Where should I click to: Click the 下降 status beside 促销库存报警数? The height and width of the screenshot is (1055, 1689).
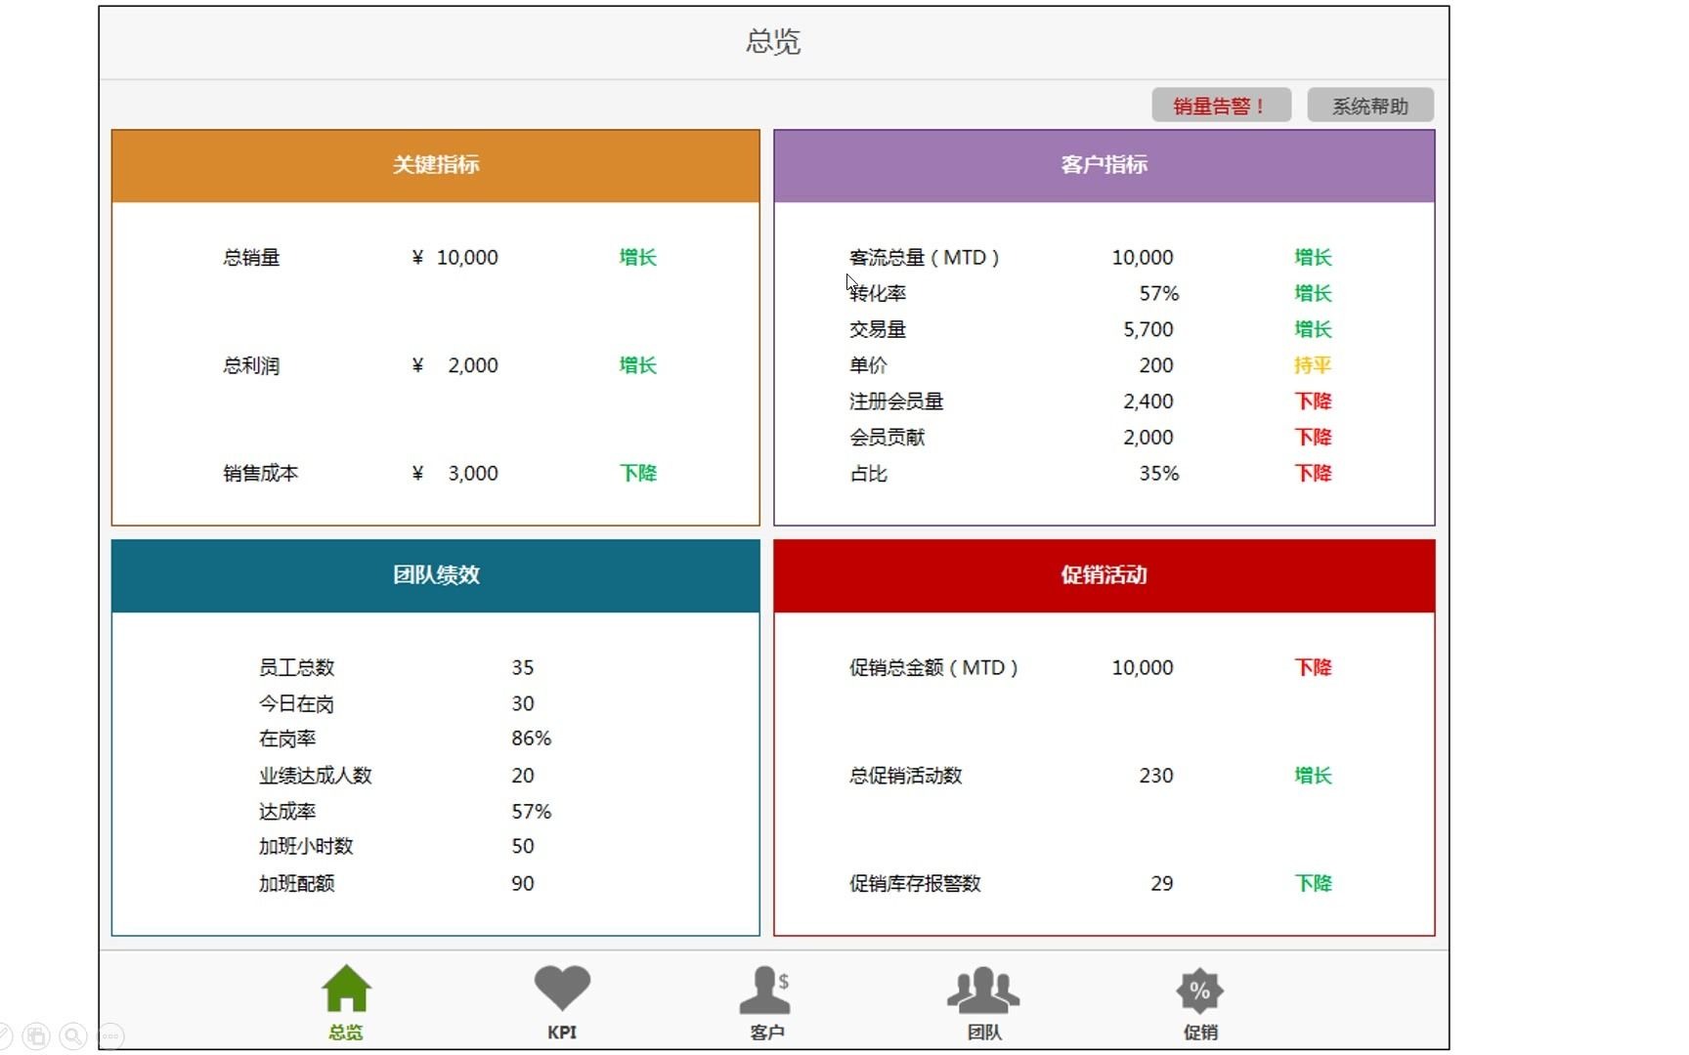[1314, 884]
